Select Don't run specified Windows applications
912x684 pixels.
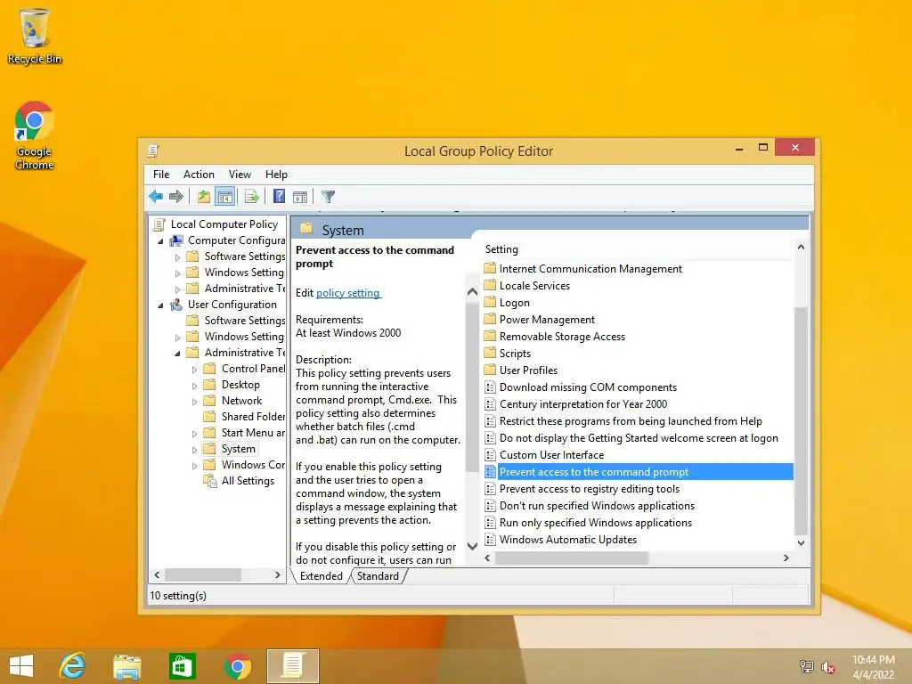tap(597, 506)
